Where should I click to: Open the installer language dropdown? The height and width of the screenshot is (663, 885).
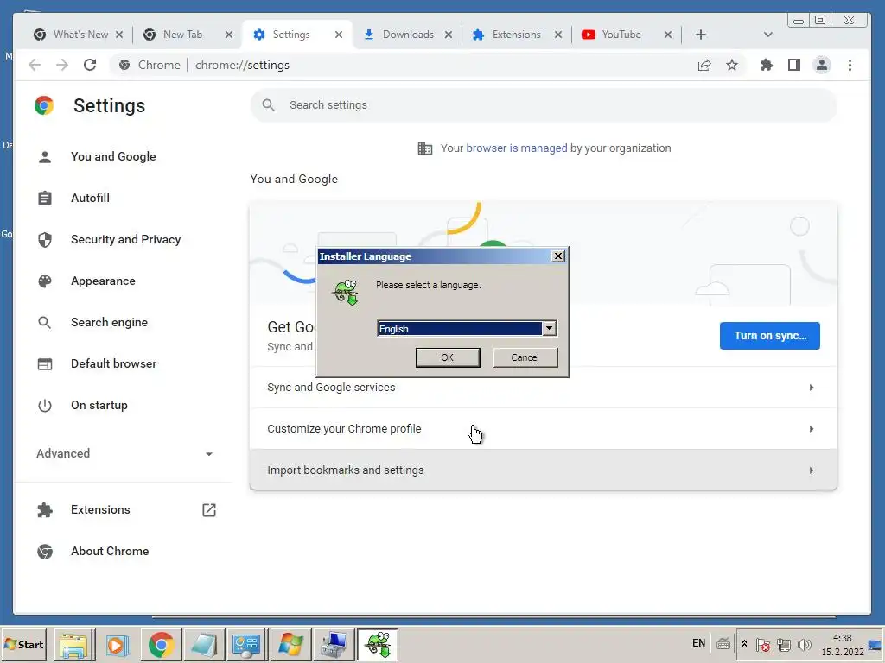(549, 329)
